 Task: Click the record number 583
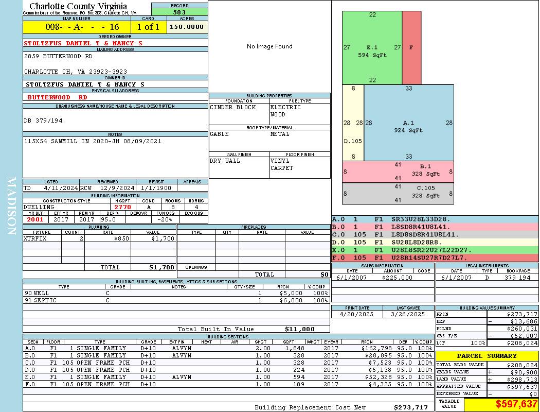tap(179, 12)
